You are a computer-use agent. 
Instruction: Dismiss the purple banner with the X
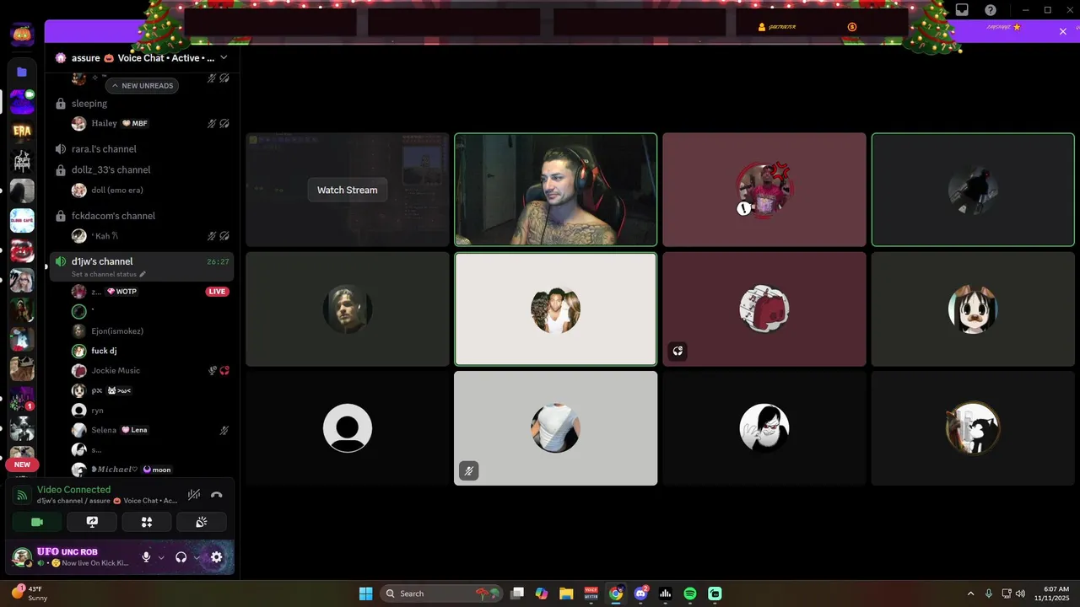(x=1063, y=31)
